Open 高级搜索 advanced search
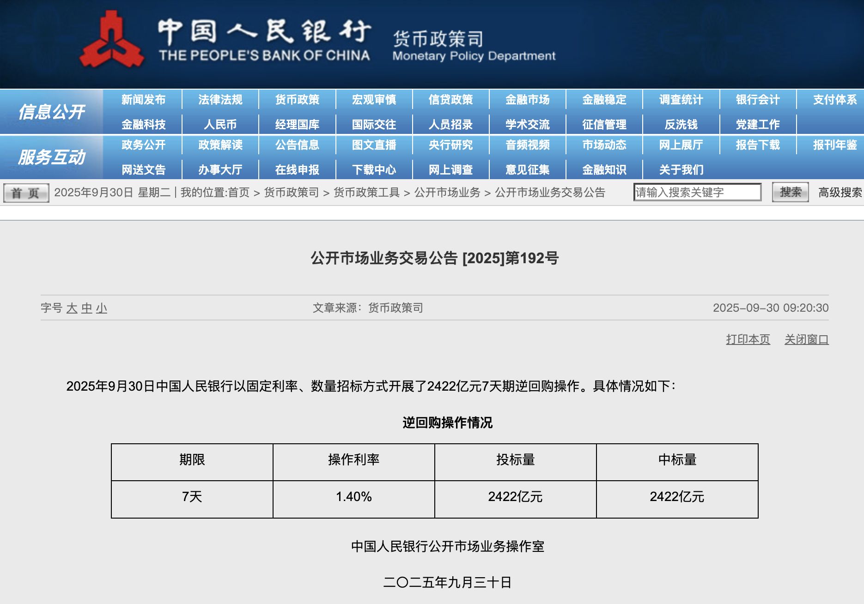The width and height of the screenshot is (864, 604). (x=840, y=193)
